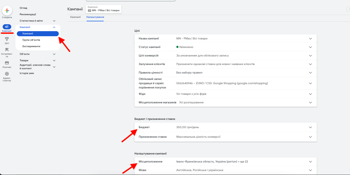Open the Платежі card icon
Screen dimensions: 350x175
tap(7, 63)
